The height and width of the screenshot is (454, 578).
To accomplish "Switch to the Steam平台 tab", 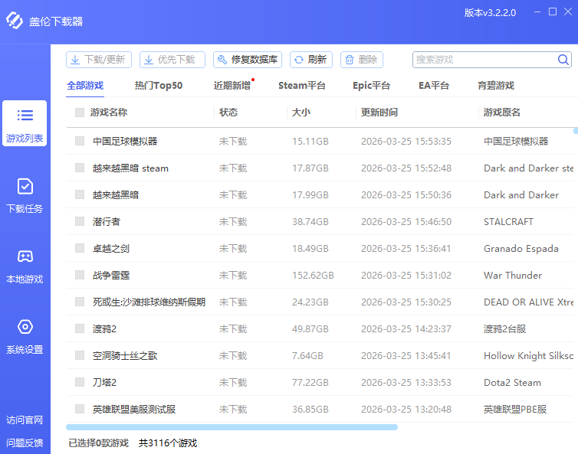I will point(302,86).
